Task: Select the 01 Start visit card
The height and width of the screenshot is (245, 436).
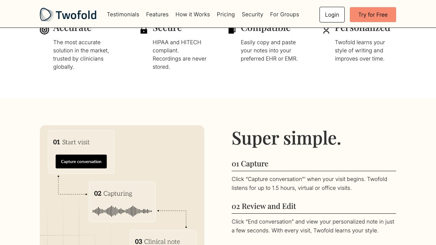Action: 81,152
